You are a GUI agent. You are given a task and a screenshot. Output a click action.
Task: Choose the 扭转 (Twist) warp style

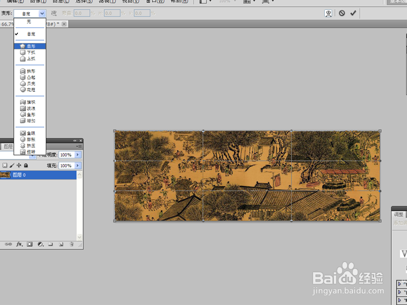click(30, 151)
